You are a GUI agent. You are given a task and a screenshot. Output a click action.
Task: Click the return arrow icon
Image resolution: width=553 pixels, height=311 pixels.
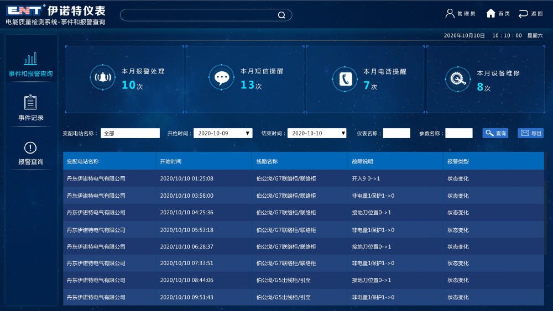(523, 13)
